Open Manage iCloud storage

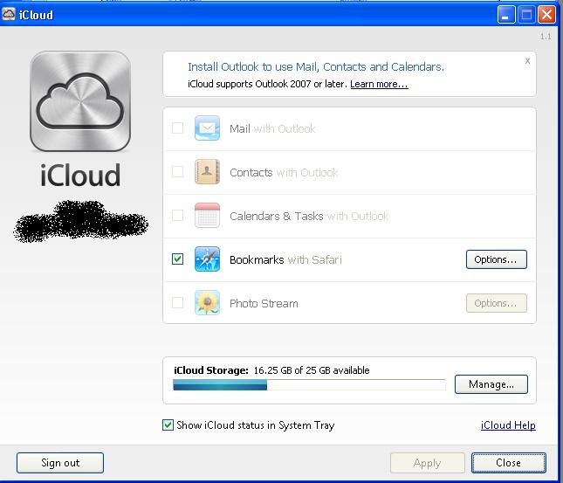click(x=491, y=384)
